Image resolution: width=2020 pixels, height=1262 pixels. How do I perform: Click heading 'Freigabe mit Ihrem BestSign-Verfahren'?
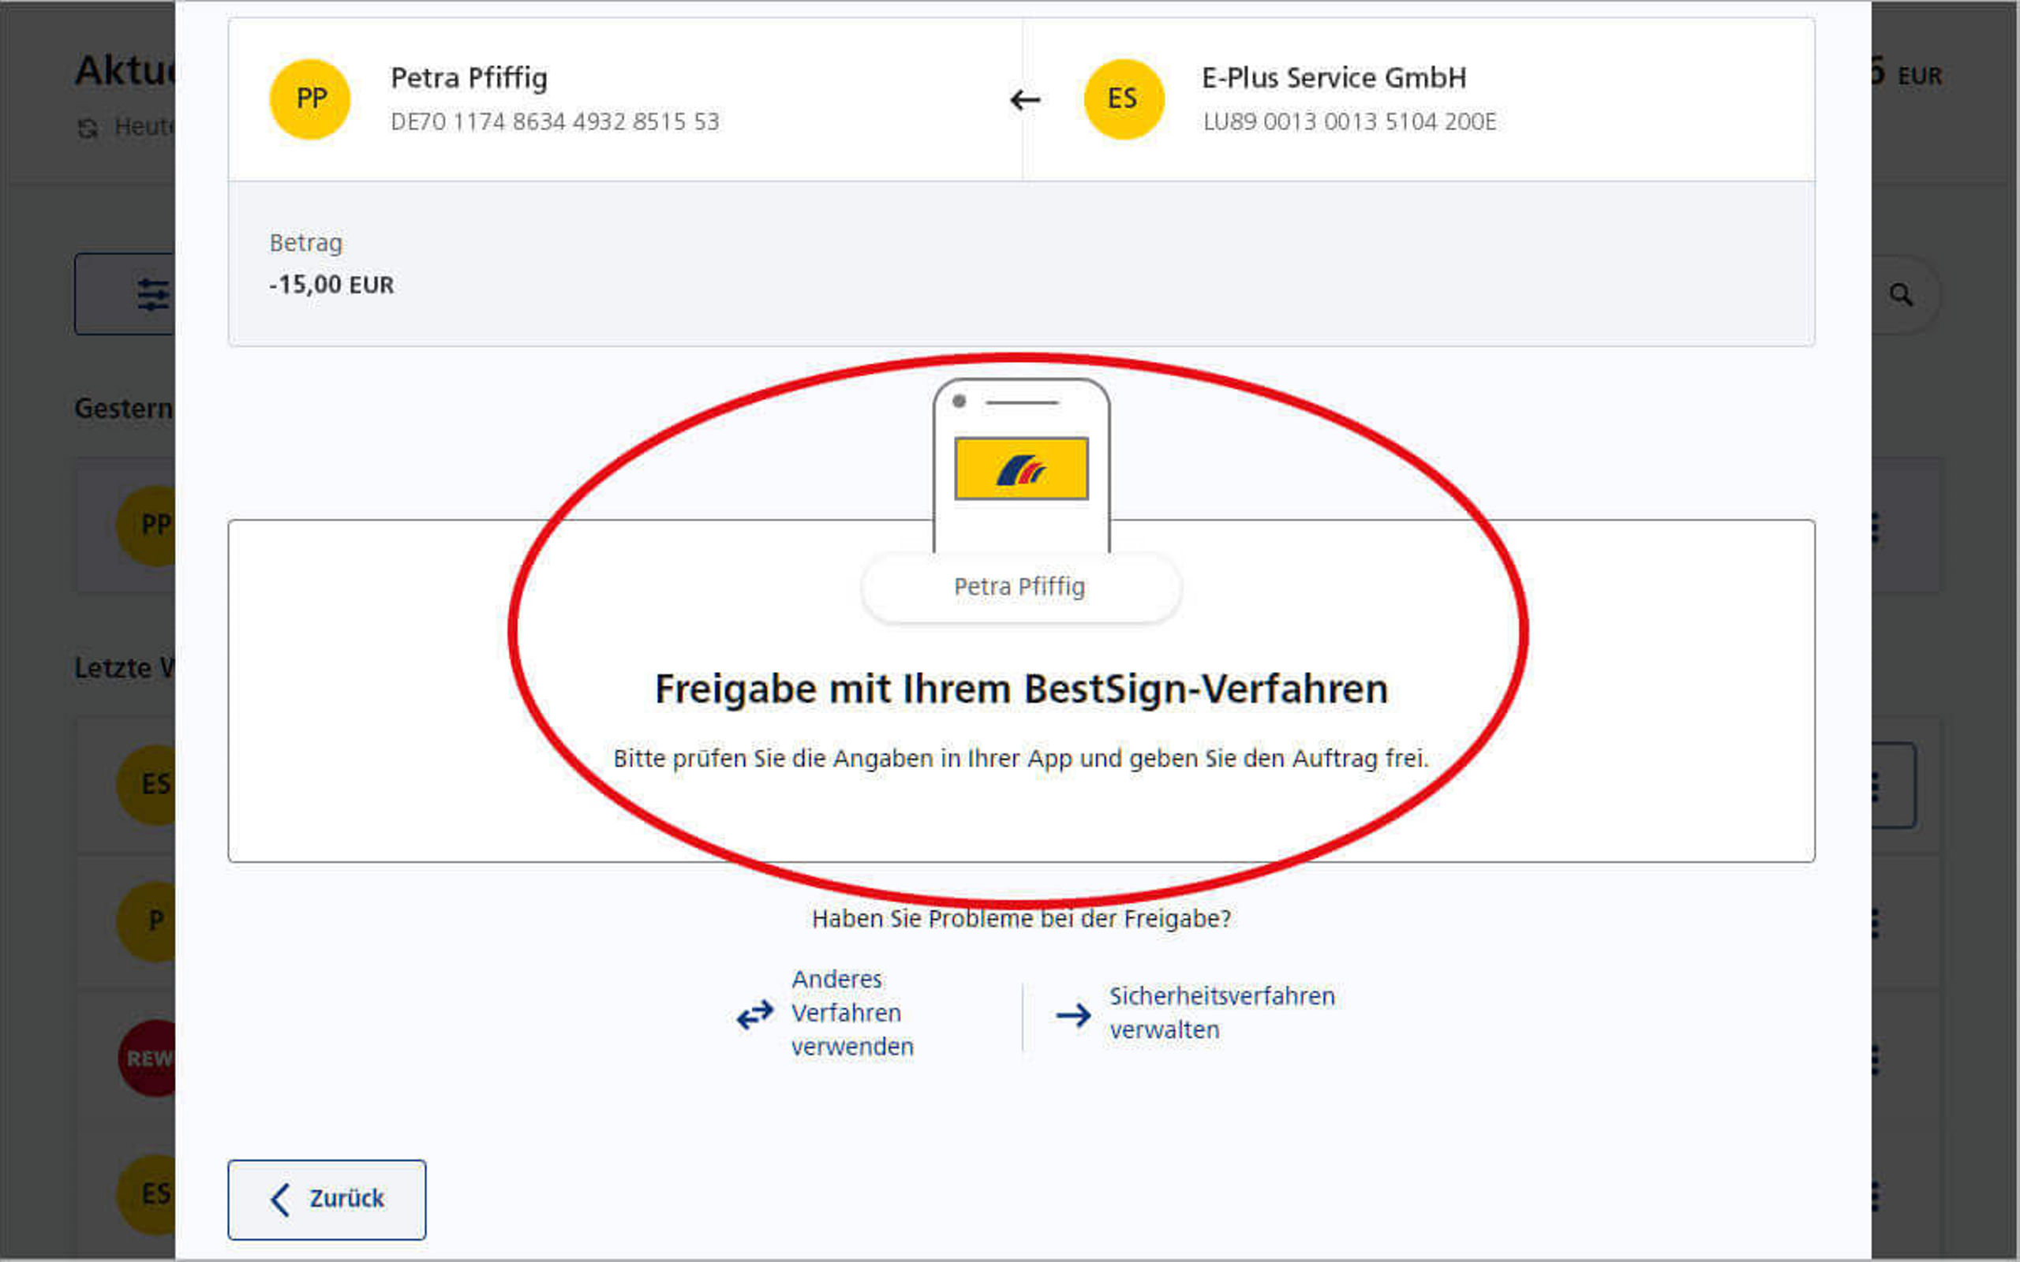[x=1022, y=689]
